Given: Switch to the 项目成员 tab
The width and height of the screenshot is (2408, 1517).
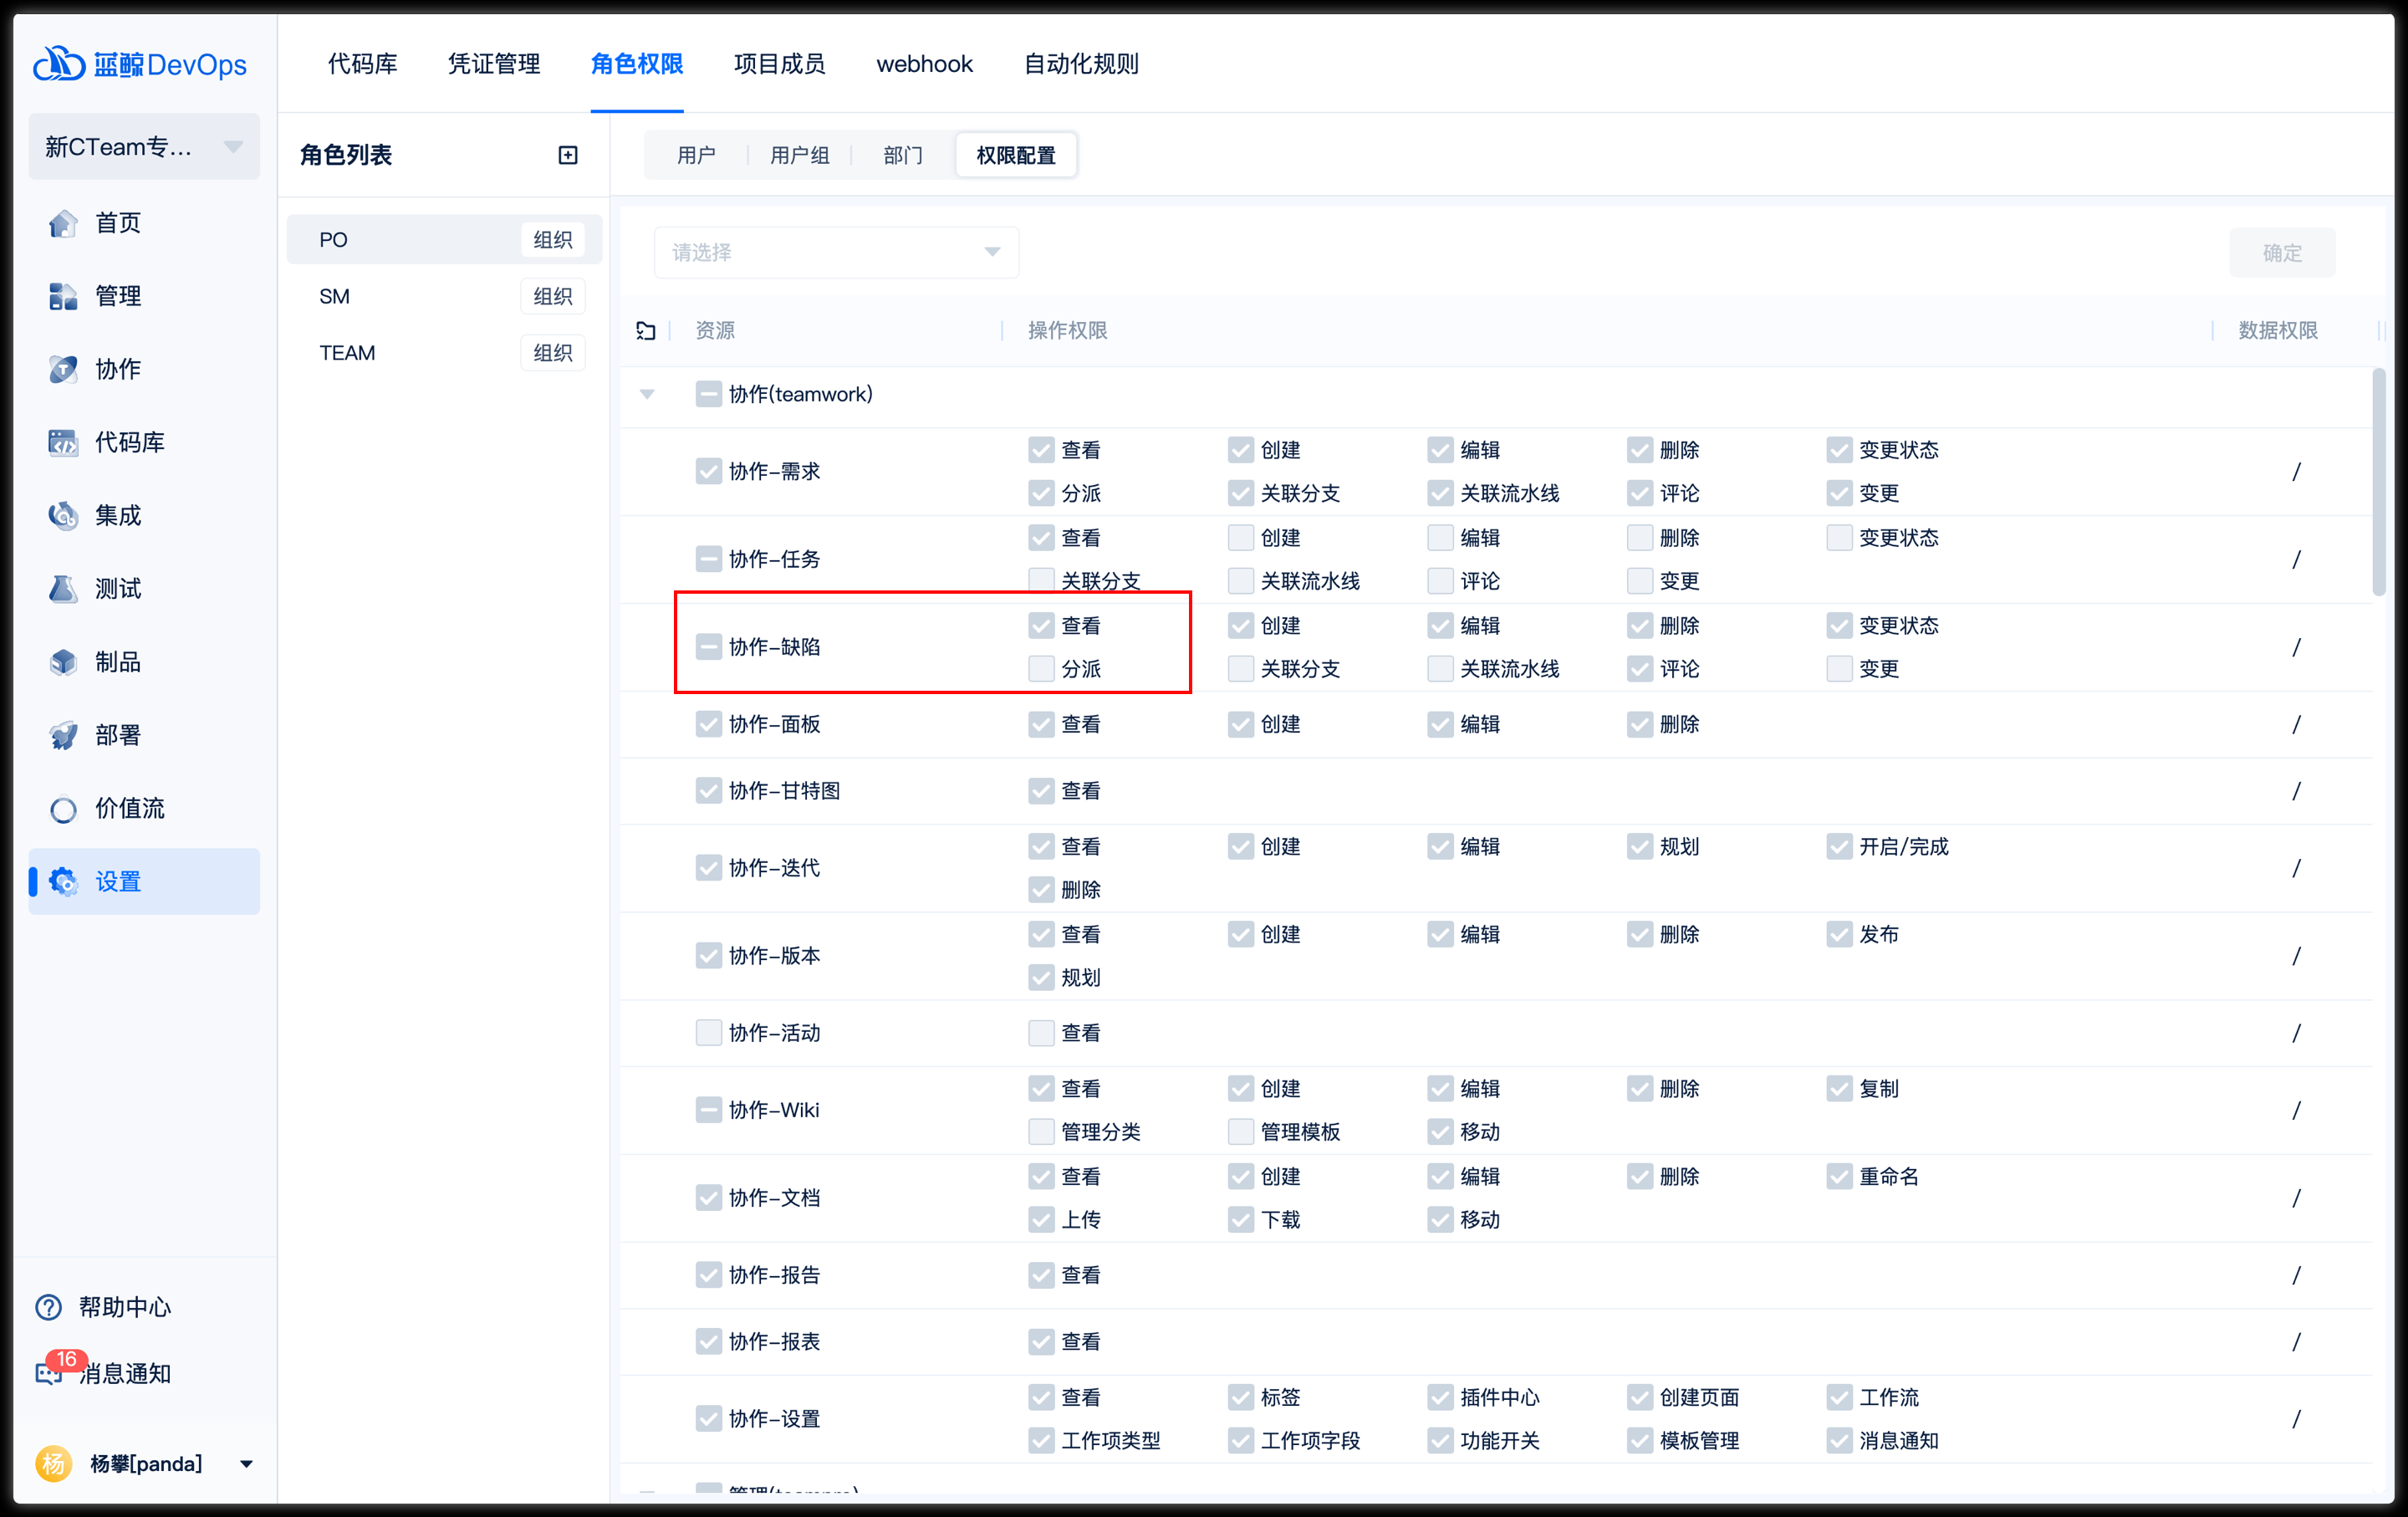Looking at the screenshot, I should pyautogui.click(x=780, y=64).
